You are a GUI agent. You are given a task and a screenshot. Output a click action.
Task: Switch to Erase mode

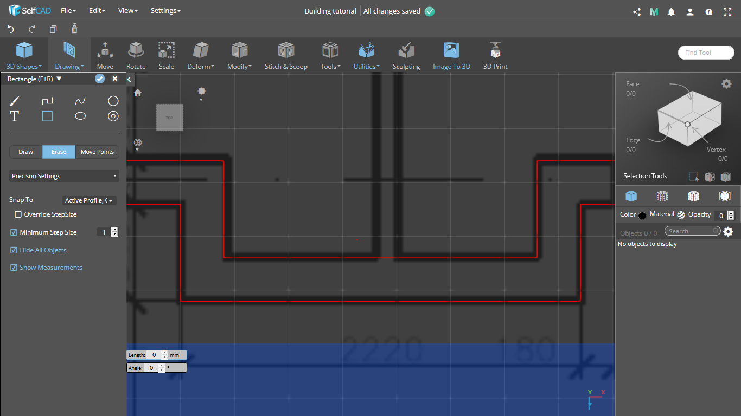click(59, 152)
